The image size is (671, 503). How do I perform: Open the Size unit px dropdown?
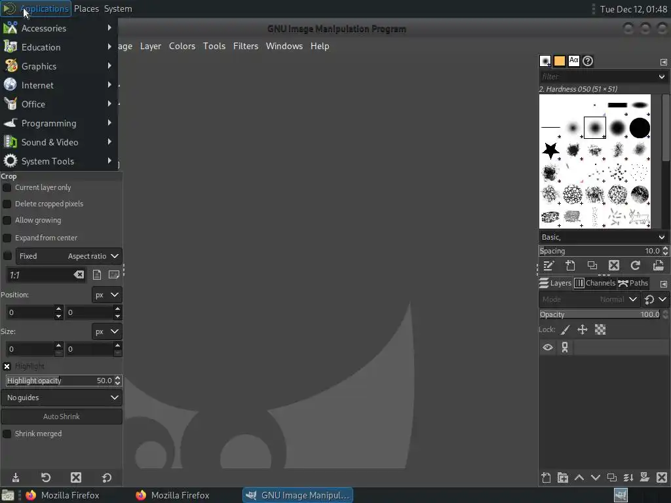tap(107, 331)
